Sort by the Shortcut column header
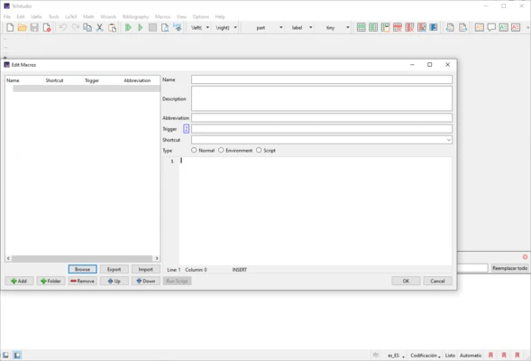This screenshot has height=361, width=531. click(63, 80)
